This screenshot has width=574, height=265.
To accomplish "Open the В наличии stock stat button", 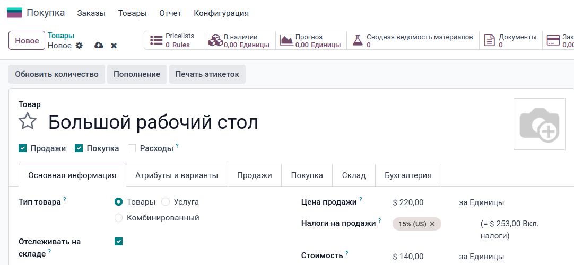I will pyautogui.click(x=240, y=40).
